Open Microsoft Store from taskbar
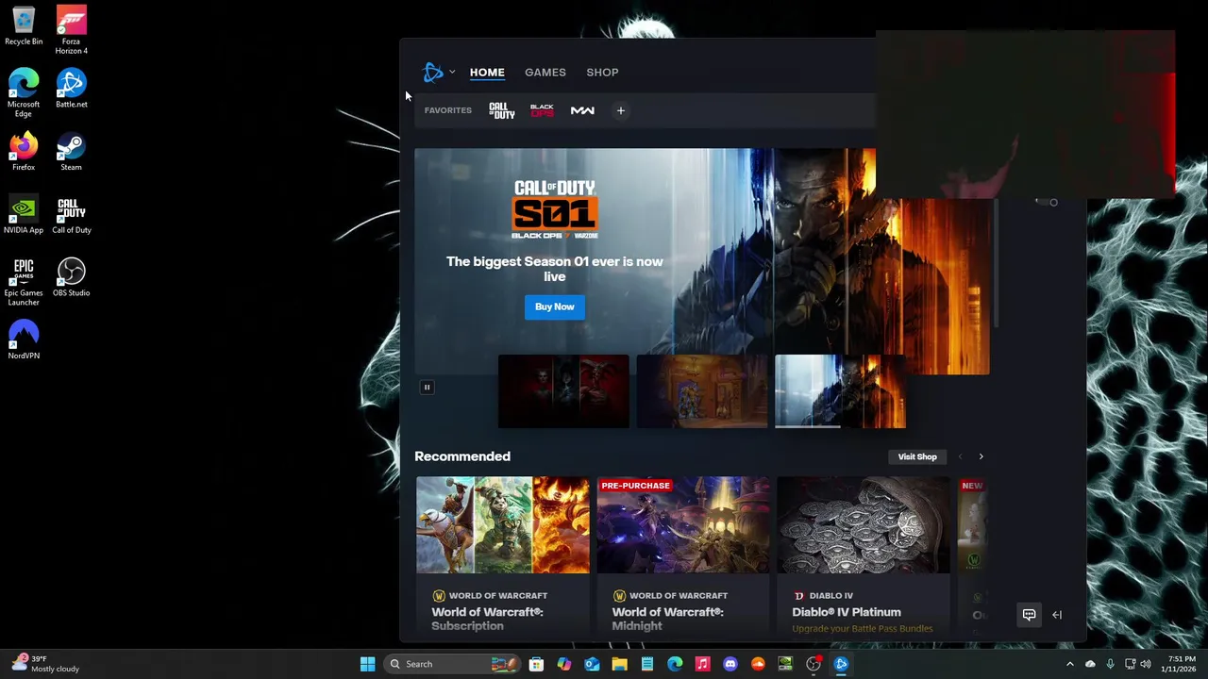Viewport: 1208px width, 679px height. [536, 664]
